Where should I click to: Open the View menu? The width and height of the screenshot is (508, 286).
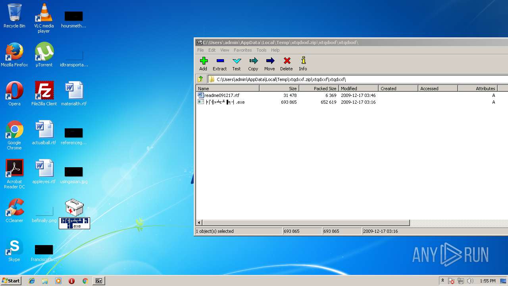(x=225, y=50)
